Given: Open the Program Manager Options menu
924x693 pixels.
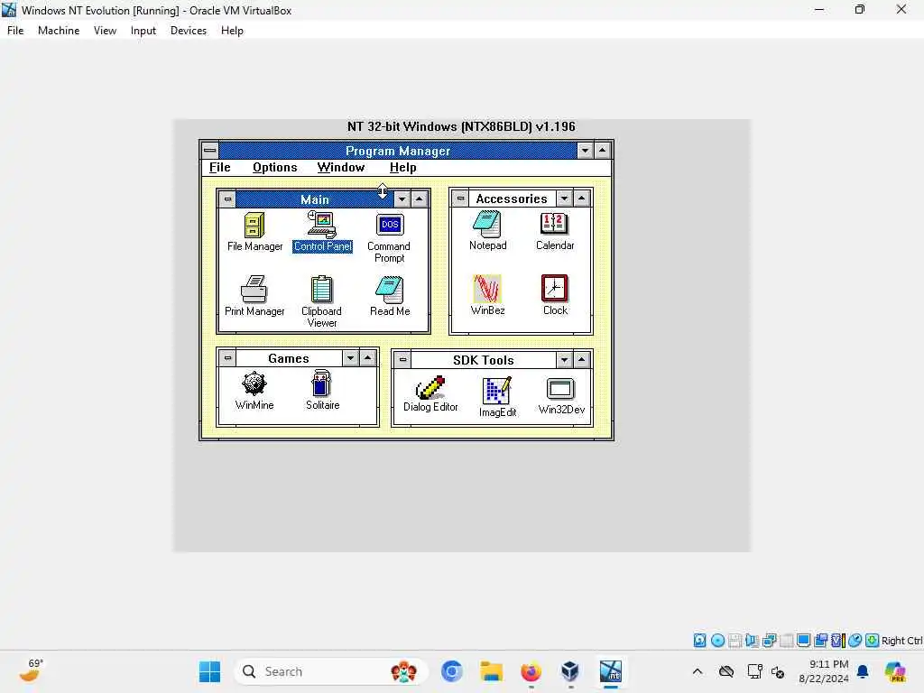Looking at the screenshot, I should 274,167.
